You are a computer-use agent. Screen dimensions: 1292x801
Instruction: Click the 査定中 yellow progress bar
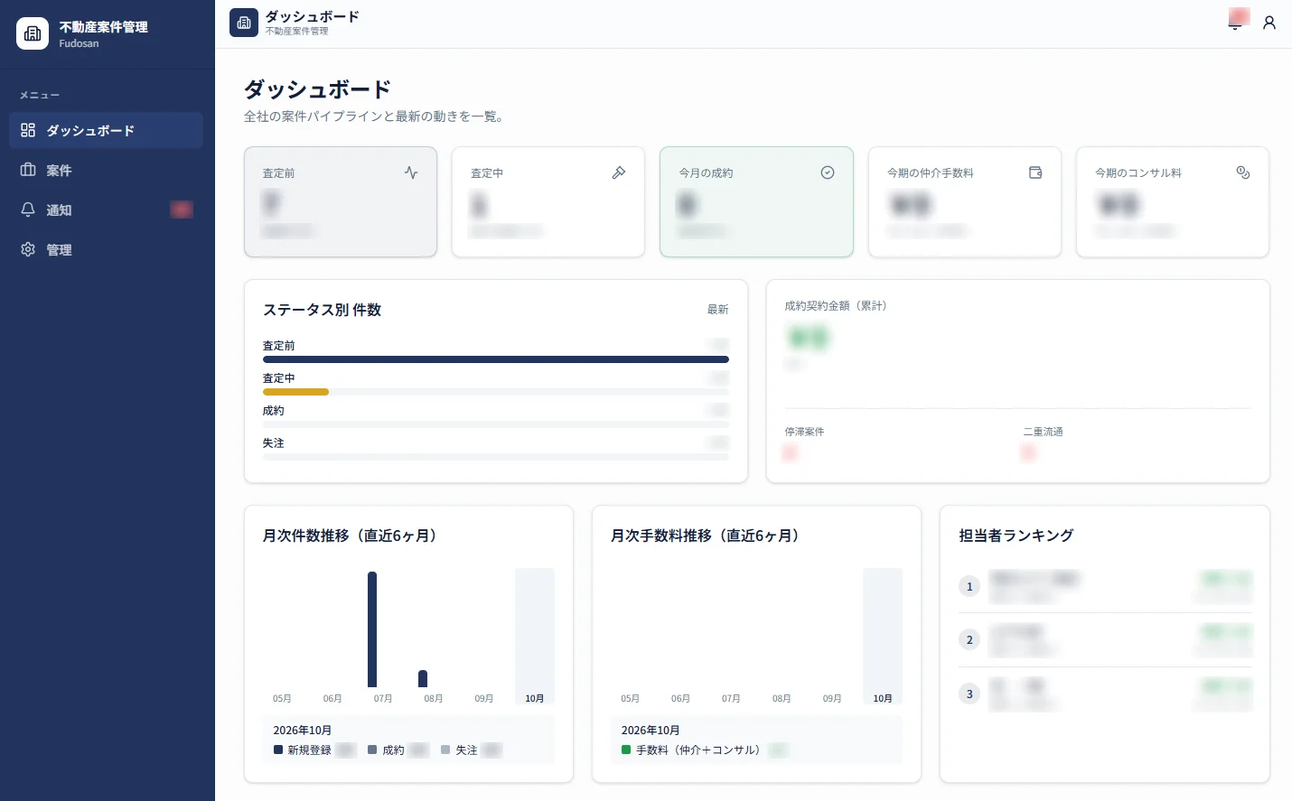coord(295,392)
